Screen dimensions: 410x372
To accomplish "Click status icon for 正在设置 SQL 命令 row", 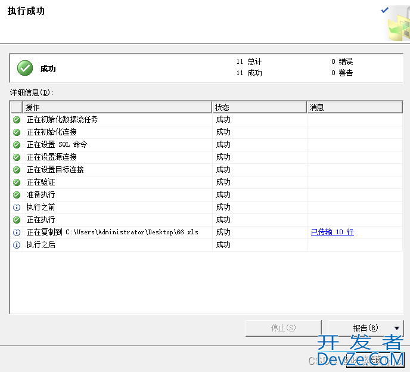I will tap(17, 145).
